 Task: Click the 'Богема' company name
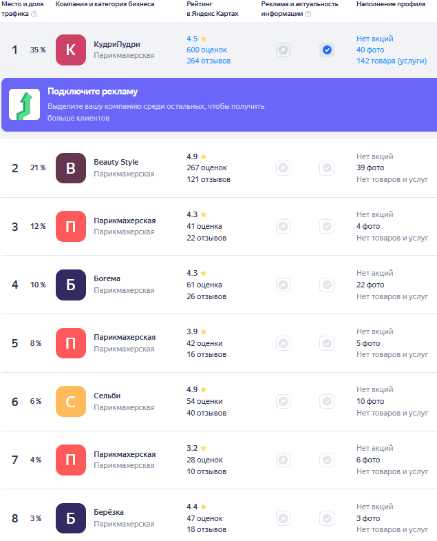(x=107, y=278)
